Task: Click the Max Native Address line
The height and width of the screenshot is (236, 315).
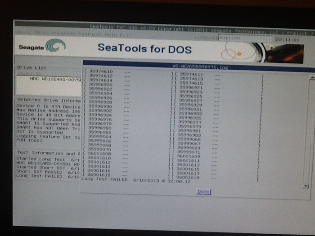Action: tap(49, 111)
